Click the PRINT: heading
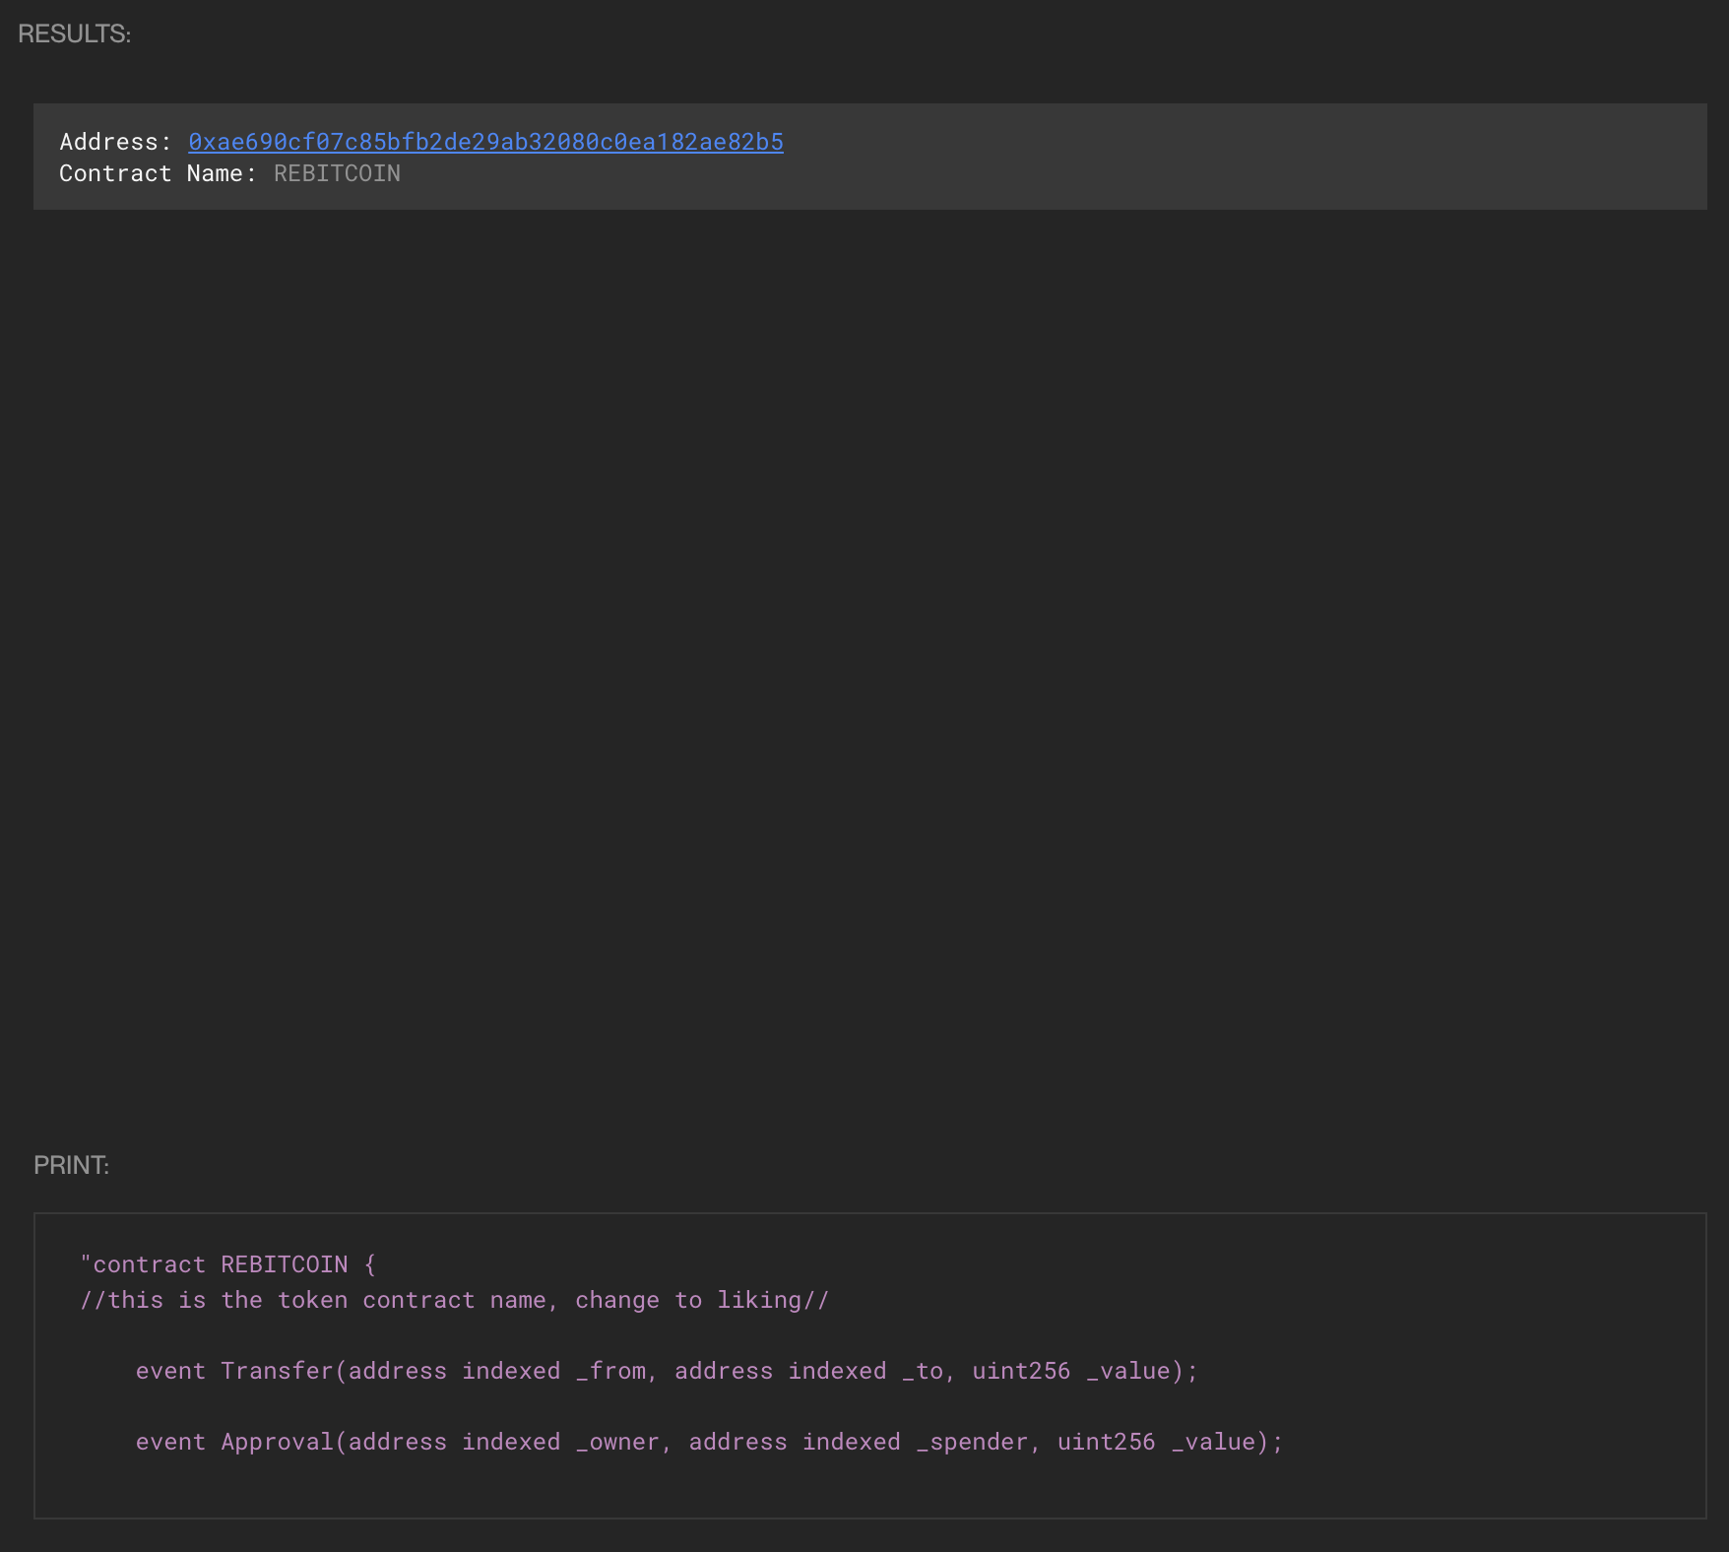Viewport: 1729px width, 1552px height. pyautogui.click(x=72, y=1165)
